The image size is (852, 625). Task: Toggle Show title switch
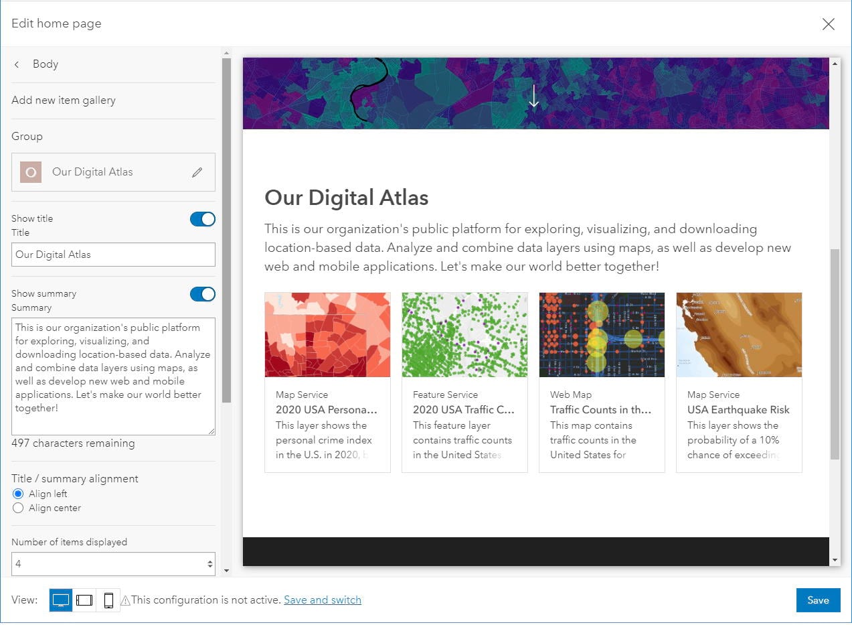[x=203, y=219]
